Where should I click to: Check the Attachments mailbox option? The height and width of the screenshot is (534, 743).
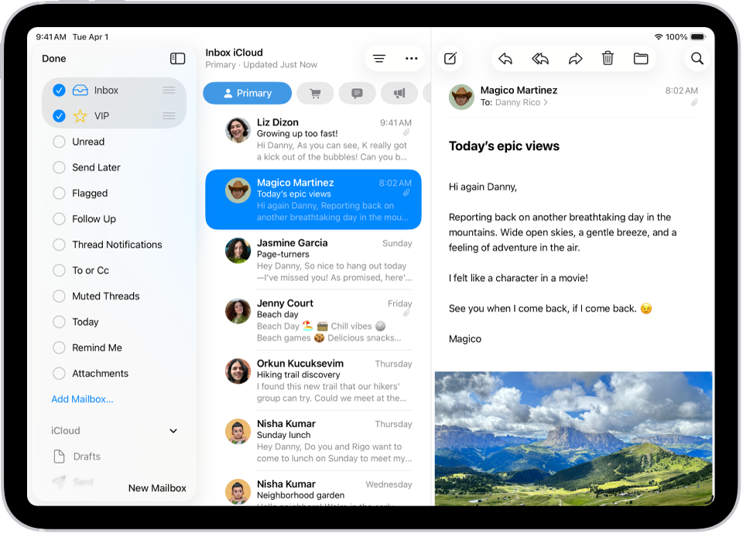tap(59, 373)
